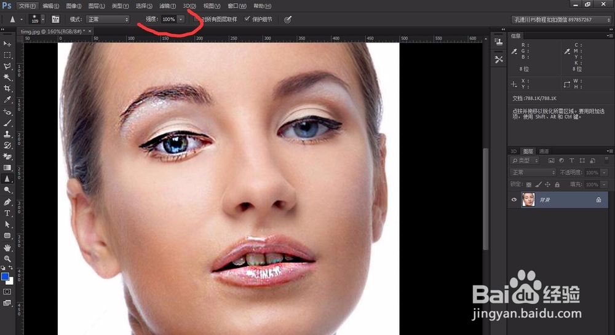This screenshot has width=615, height=335.
Task: Open the Layers panel flyout menu
Action: [609, 151]
